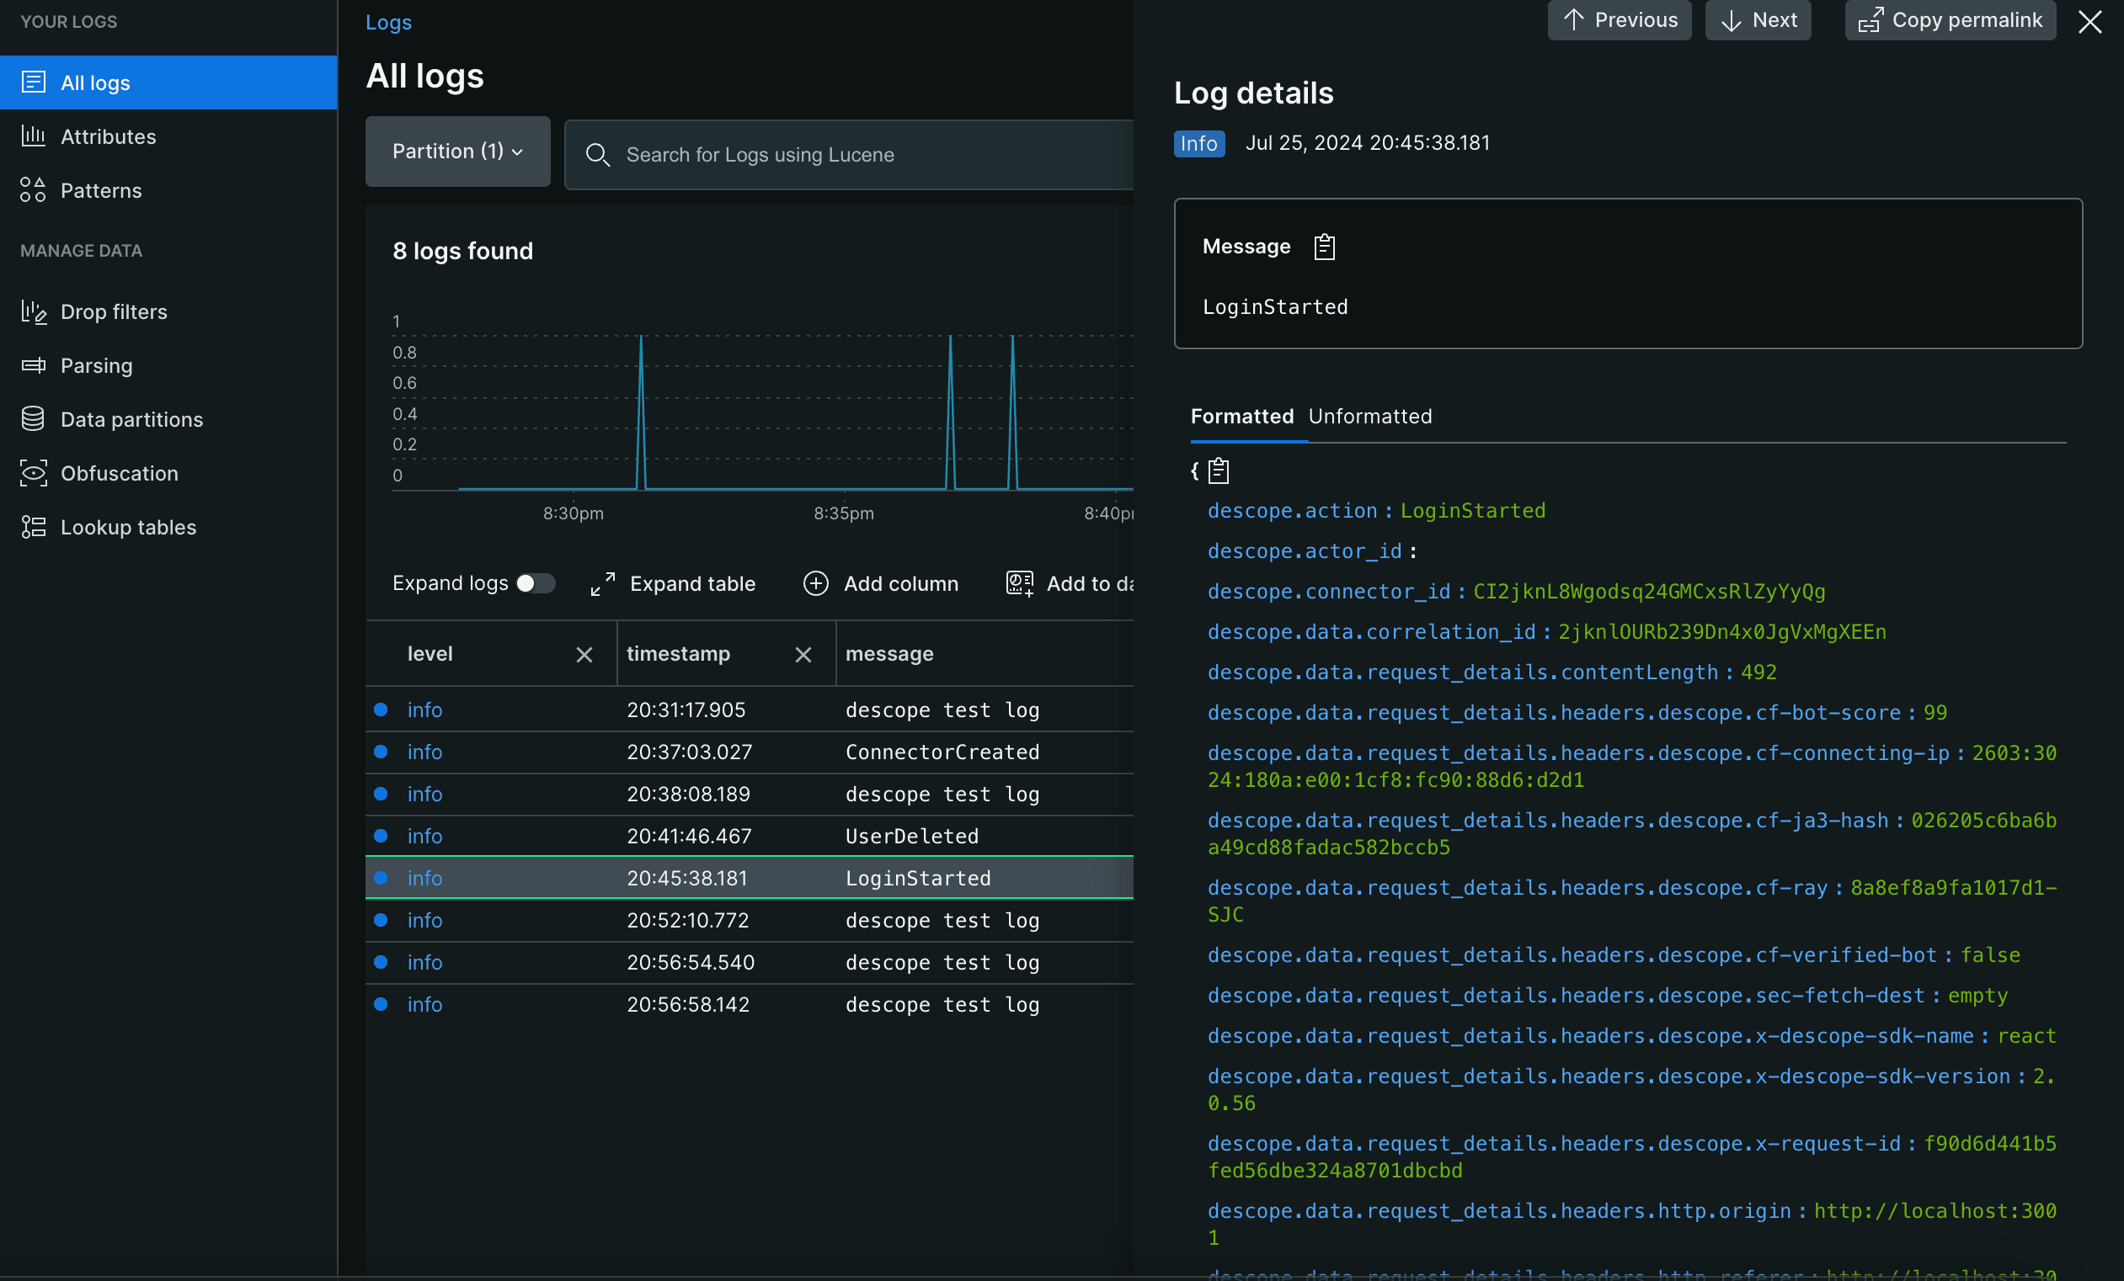Switch to Formatted log view tab

coord(1242,416)
